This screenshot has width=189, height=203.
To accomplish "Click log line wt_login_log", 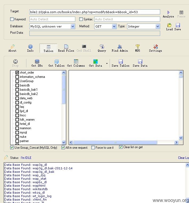I will [x=28, y=196].
